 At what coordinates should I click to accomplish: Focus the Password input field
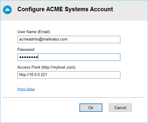69,57
